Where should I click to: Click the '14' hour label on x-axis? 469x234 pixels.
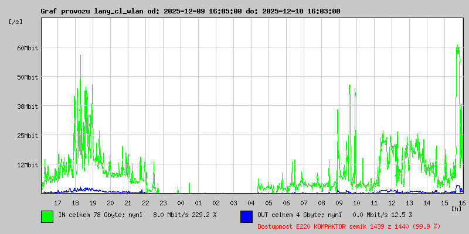point(427,203)
